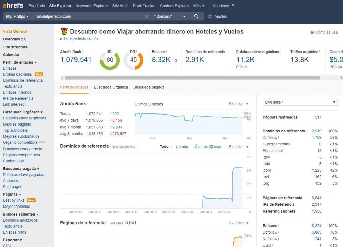Collapse the Enlaces salientes sidebar section
Viewport: 343px width, 247px height.
[x=21, y=214]
